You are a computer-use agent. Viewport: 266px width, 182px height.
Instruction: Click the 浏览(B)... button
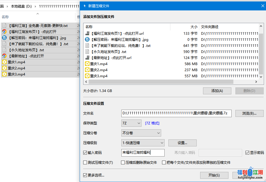click(x=249, y=113)
